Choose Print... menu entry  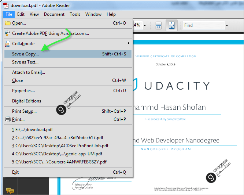(x=68, y=119)
